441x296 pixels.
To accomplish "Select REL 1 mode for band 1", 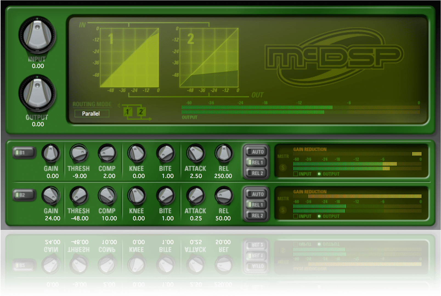I will point(256,162).
